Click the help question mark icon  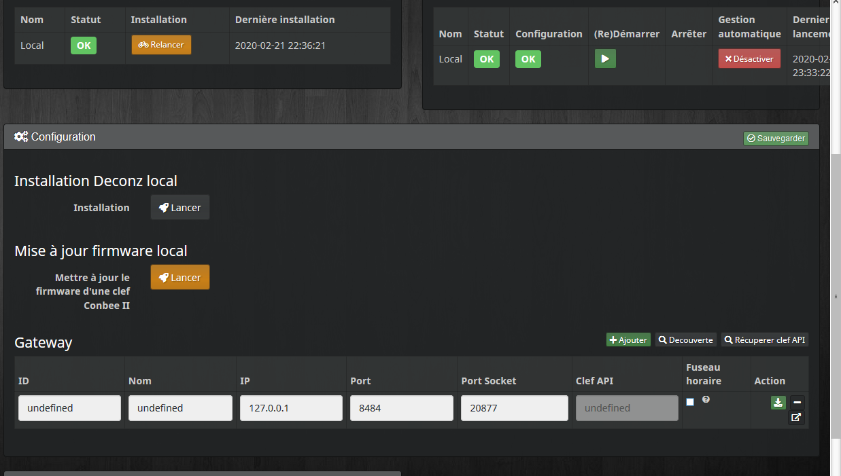[706, 399]
